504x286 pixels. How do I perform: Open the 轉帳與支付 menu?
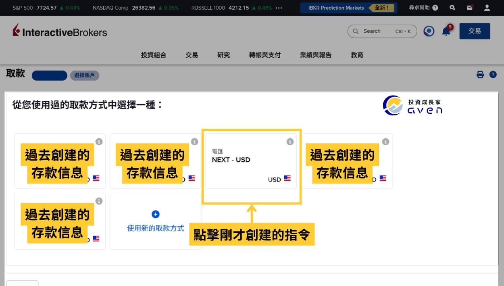tap(265, 55)
